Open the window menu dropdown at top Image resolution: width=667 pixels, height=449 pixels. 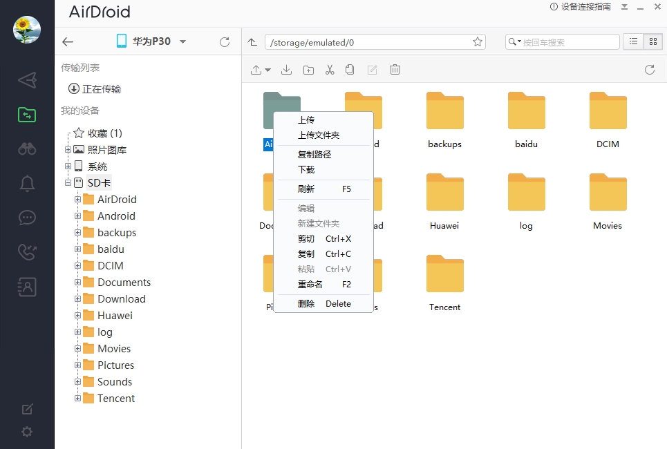click(x=624, y=7)
